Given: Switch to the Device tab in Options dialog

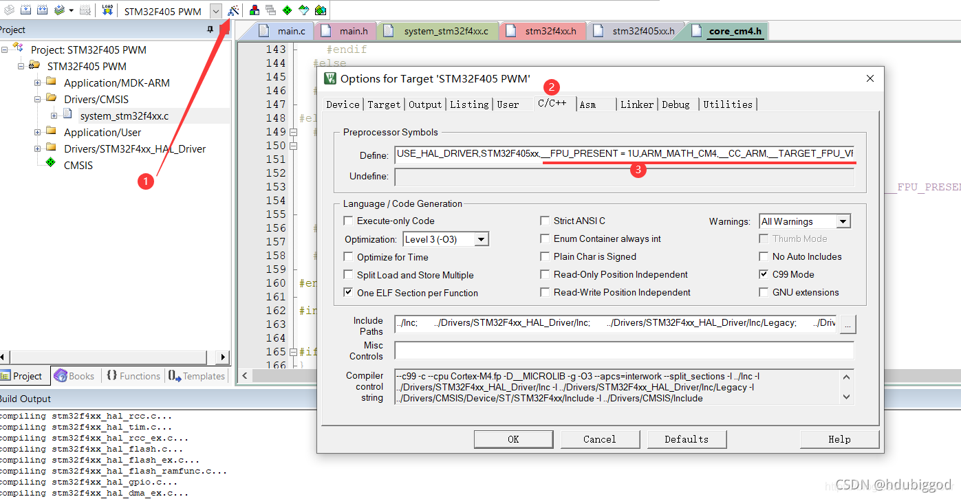Looking at the screenshot, I should tap(343, 104).
